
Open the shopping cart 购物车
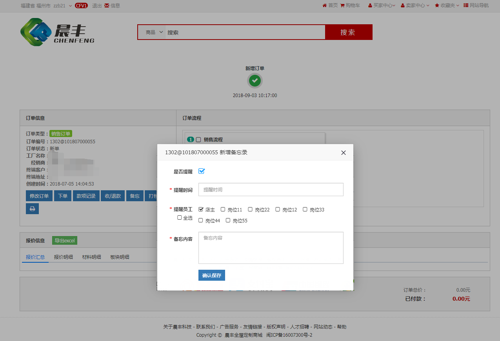(x=342, y=5)
